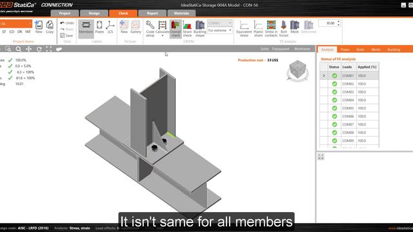Viewport: 413px width, 232px height.
Task: Select the COMB2 load row
Action: pos(349,84)
